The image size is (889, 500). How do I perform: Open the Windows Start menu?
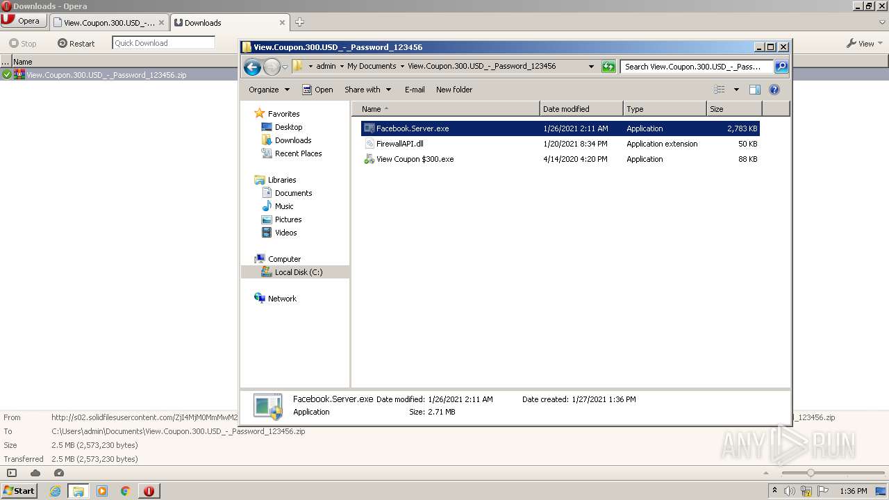click(x=19, y=490)
